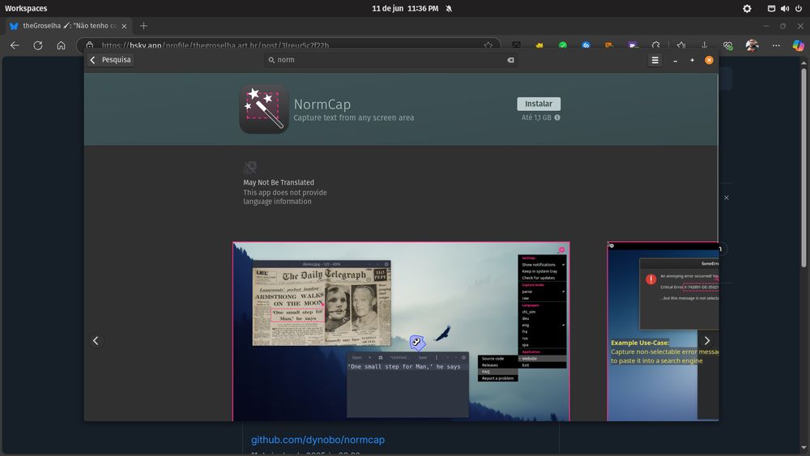Open github.com/dynobo/normcap link in browser
The image size is (810, 456).
pyautogui.click(x=318, y=440)
